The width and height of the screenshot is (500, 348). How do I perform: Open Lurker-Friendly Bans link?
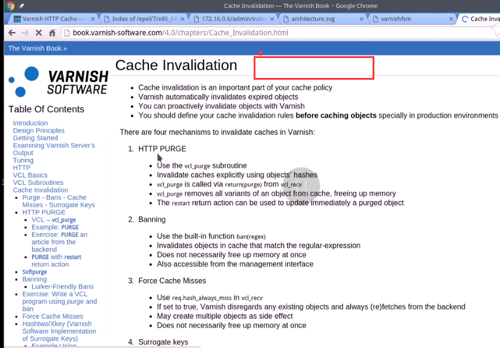pyautogui.click(x=63, y=286)
